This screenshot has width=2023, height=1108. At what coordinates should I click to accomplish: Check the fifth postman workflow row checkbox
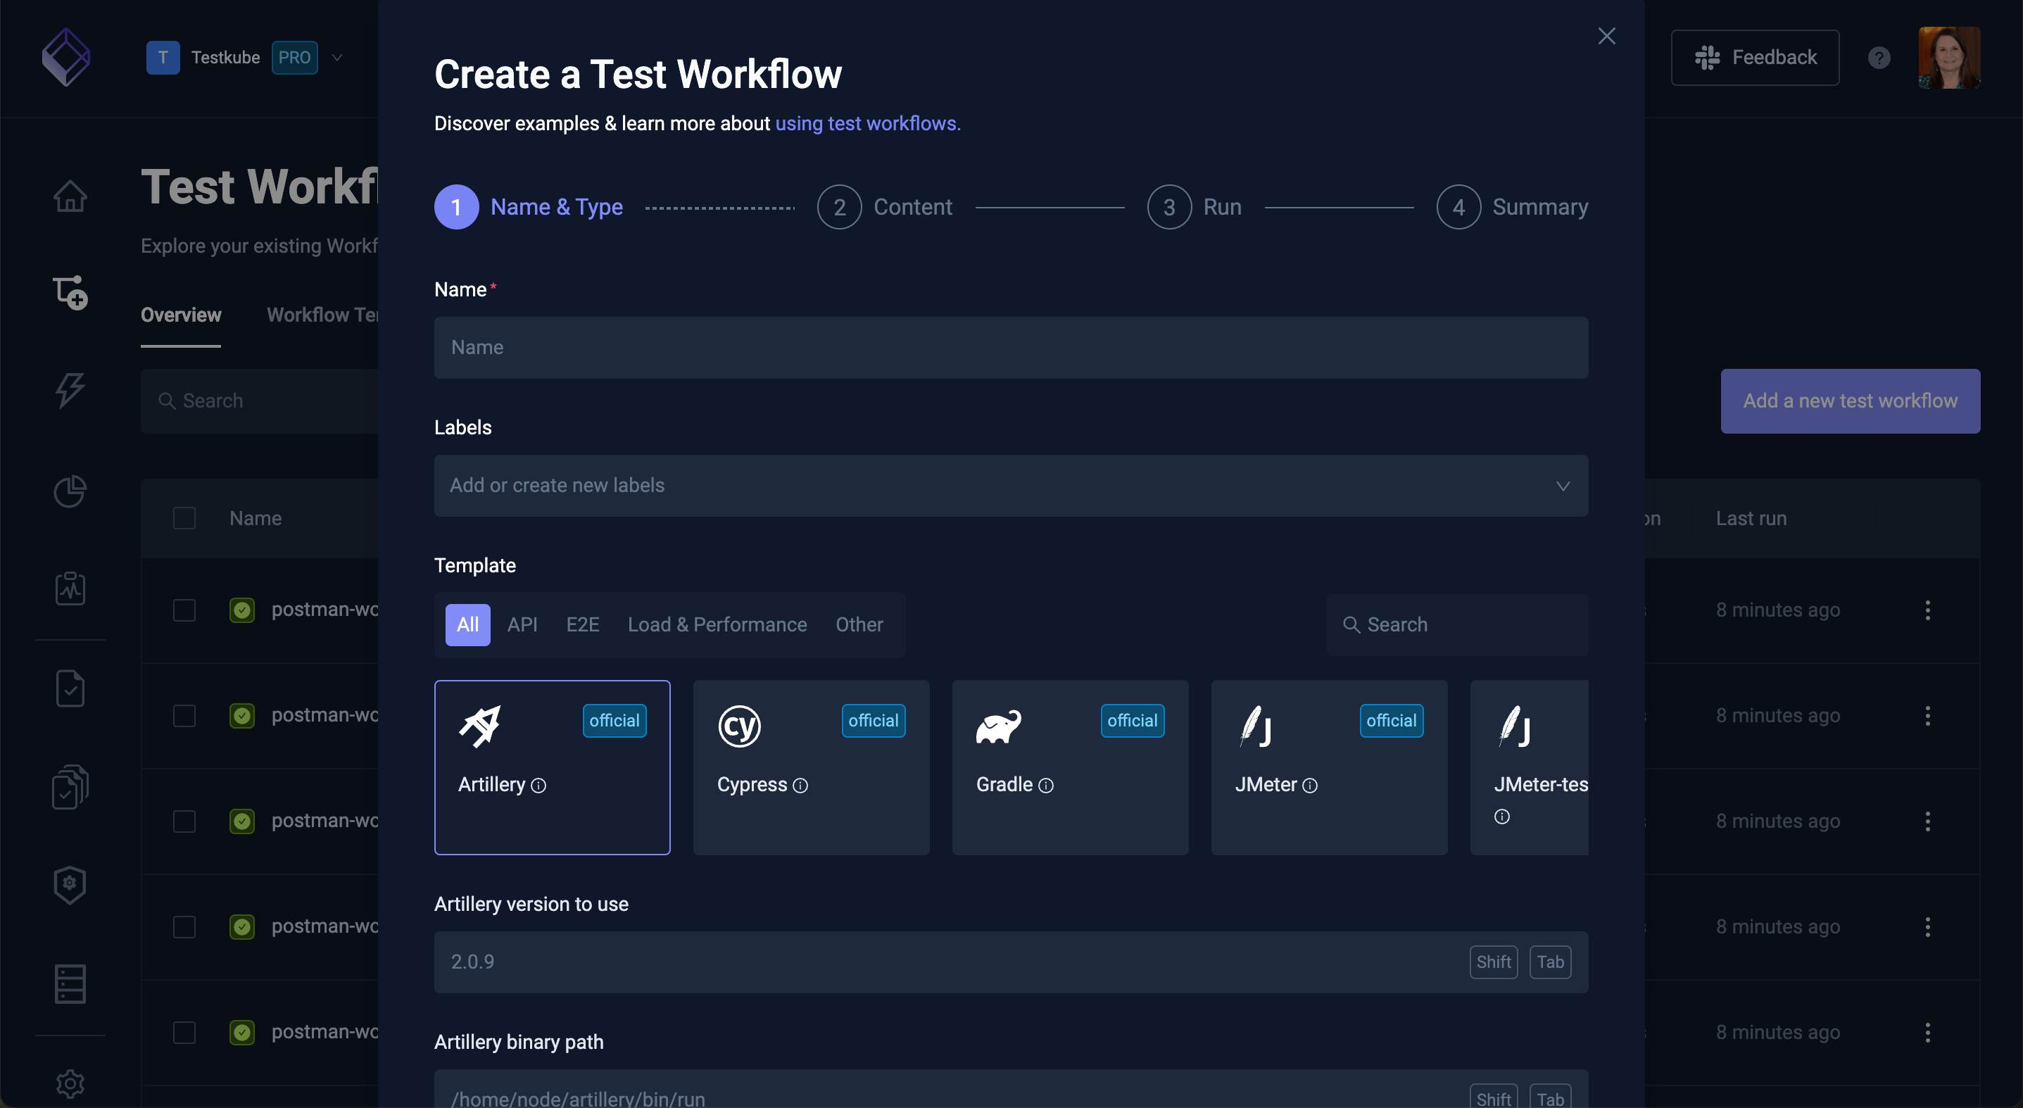[x=184, y=1033]
